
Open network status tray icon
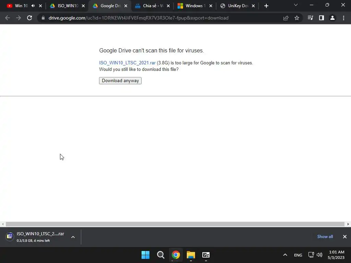[x=311, y=255]
